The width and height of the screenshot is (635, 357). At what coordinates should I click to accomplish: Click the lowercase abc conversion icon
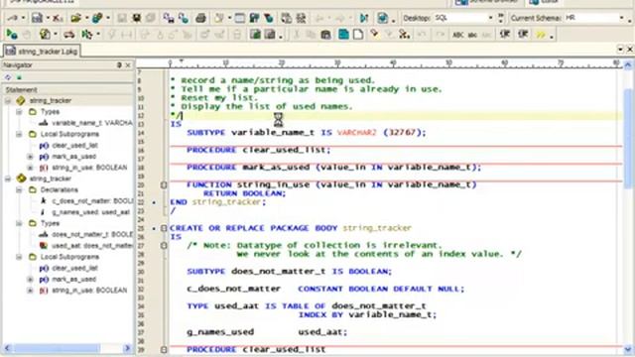coord(472,35)
